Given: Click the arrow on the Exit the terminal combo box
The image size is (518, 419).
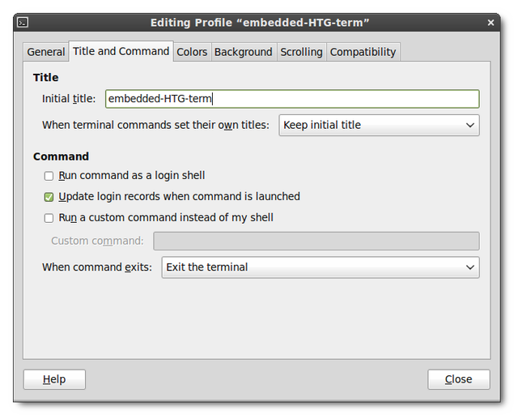Looking at the screenshot, I should coord(470,267).
